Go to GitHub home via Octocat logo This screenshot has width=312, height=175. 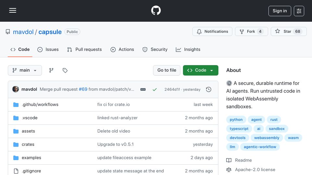point(156,10)
